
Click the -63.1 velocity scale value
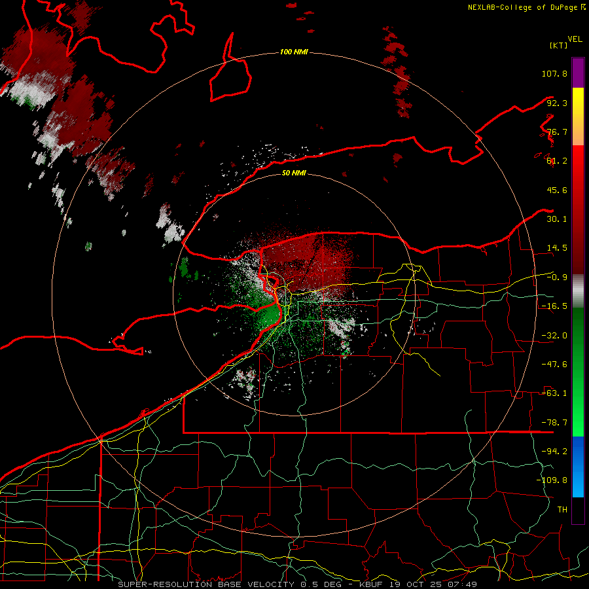click(554, 393)
